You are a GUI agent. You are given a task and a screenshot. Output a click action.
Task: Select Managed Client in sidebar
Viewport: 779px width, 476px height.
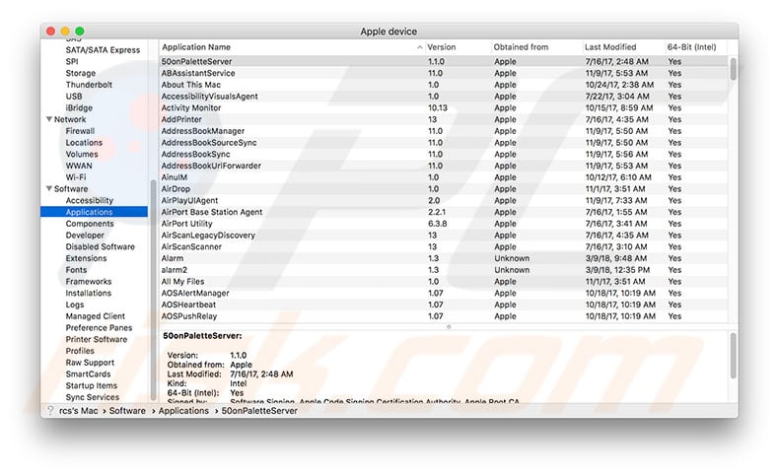pos(96,316)
